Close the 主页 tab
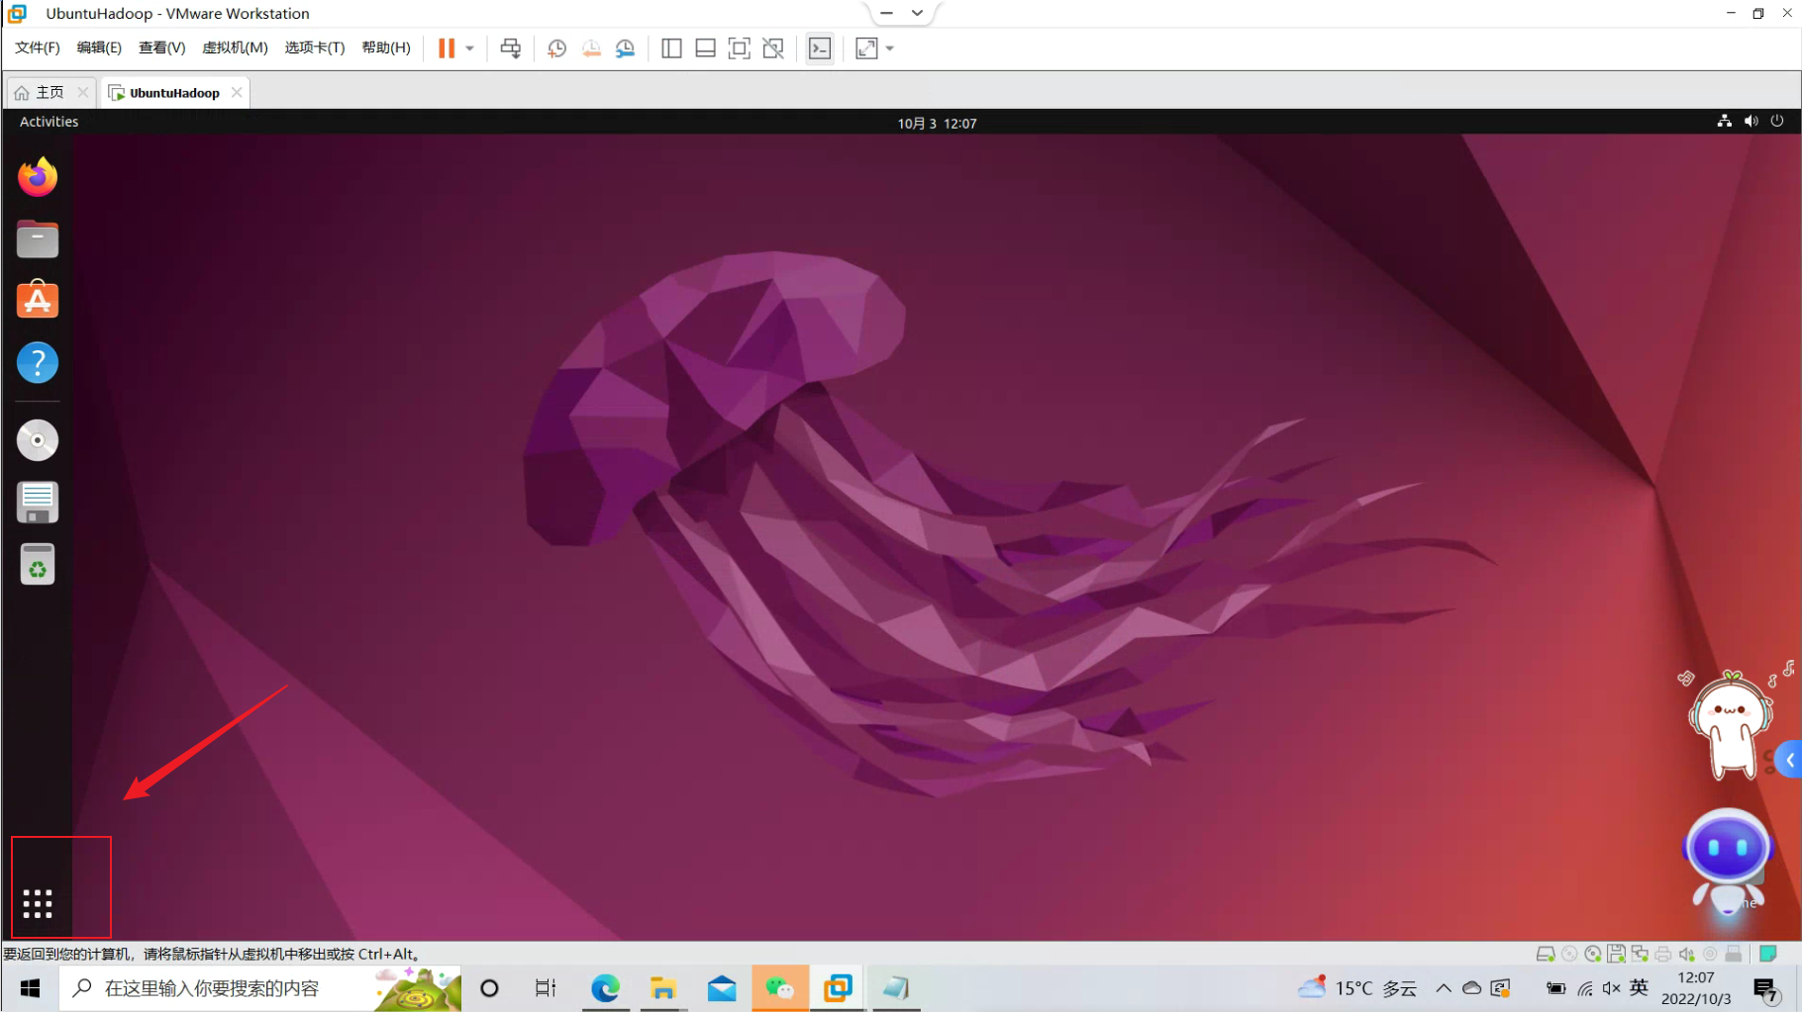The image size is (1802, 1012). click(83, 92)
